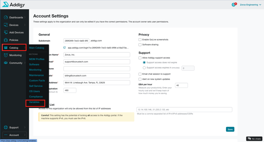Open Variables in Catalog menu
This screenshot has height=142, width=264.
coord(34,102)
